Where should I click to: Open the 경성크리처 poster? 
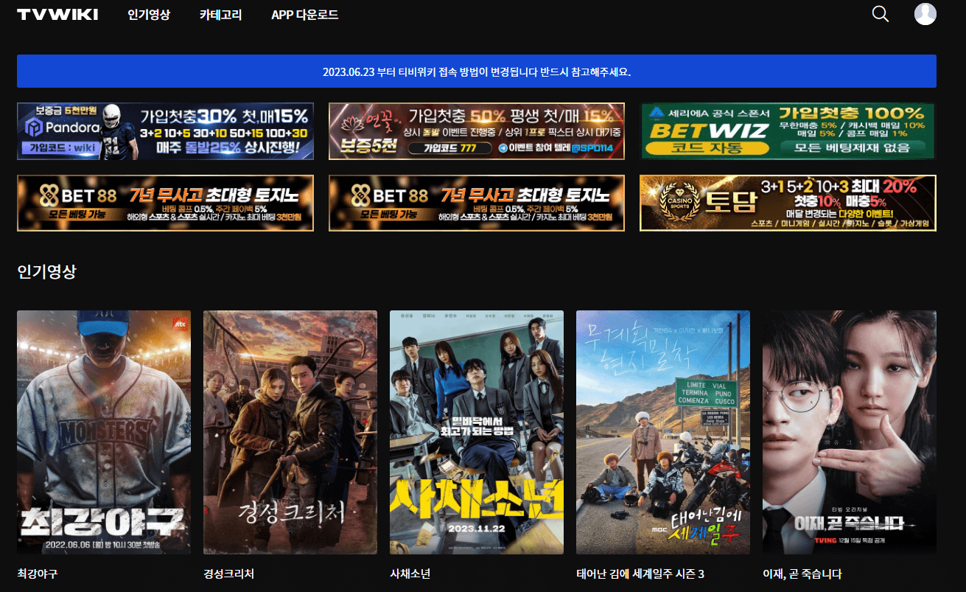coord(290,432)
